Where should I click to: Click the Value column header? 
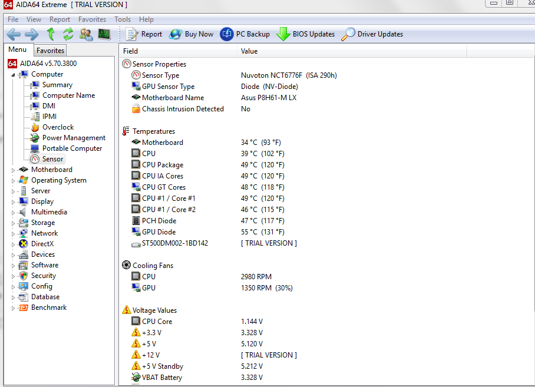point(249,51)
